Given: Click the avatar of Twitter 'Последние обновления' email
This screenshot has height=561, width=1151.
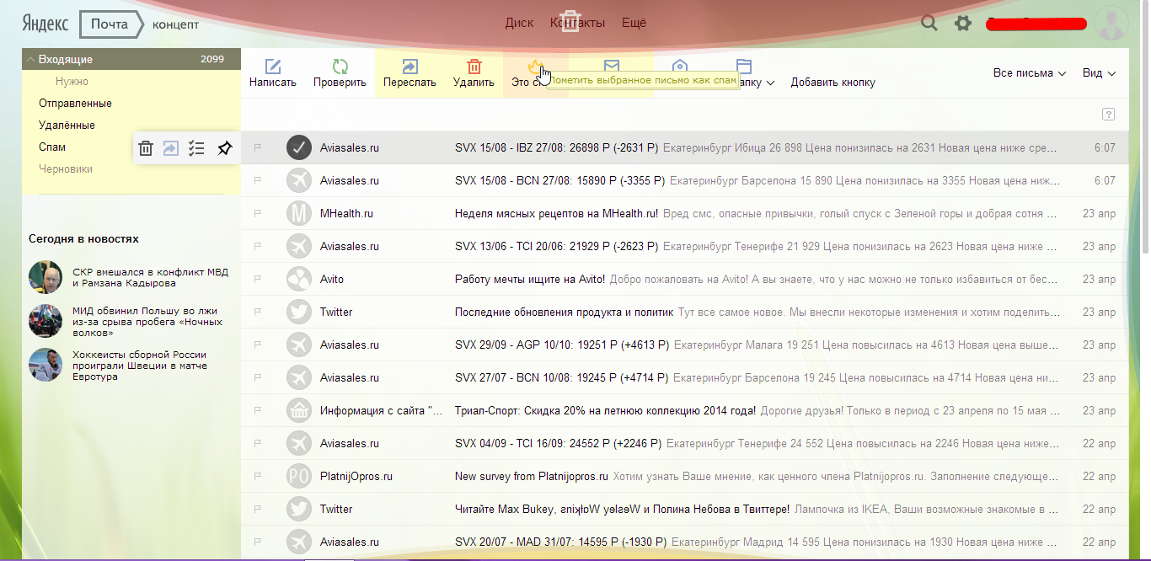Looking at the screenshot, I should pyautogui.click(x=299, y=312).
